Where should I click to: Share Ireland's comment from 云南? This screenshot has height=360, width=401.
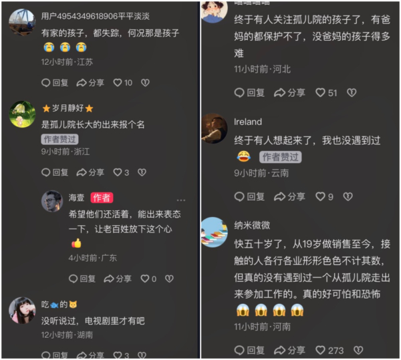(289, 196)
